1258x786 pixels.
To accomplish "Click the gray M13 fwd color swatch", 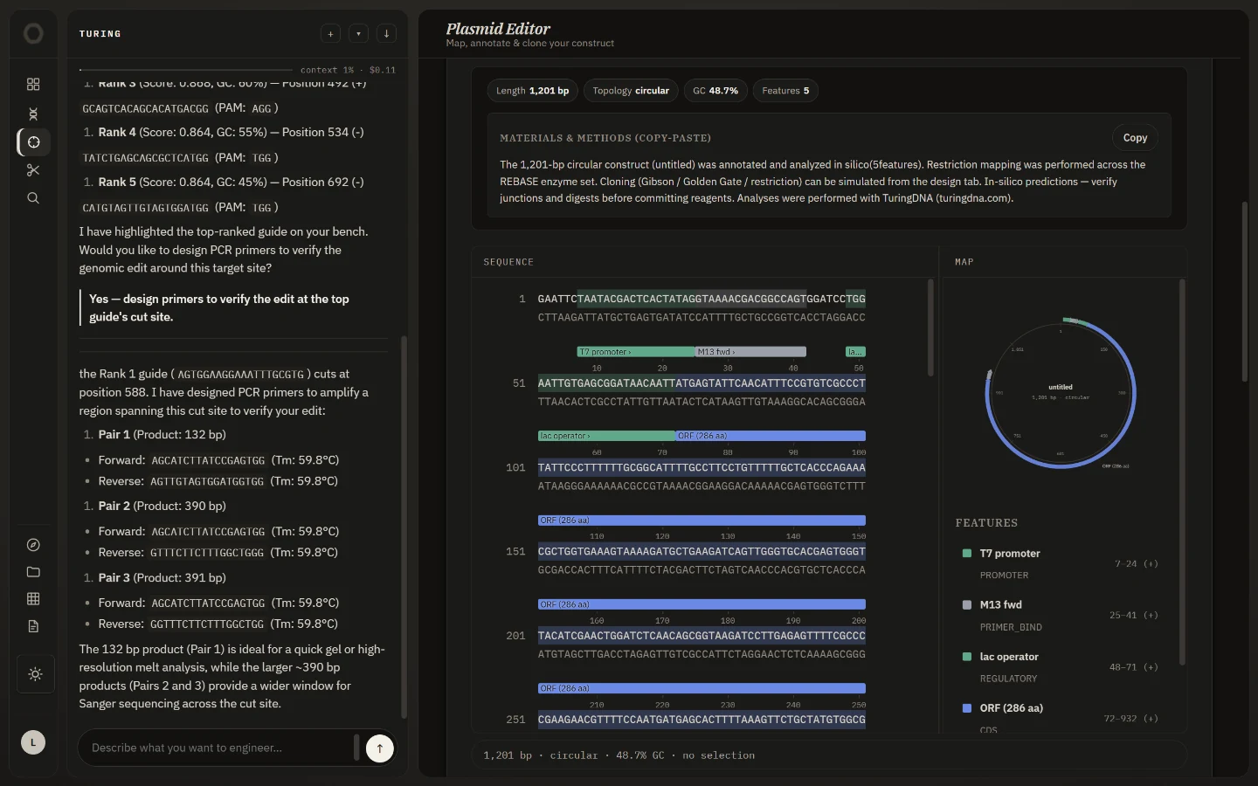I will [967, 604].
